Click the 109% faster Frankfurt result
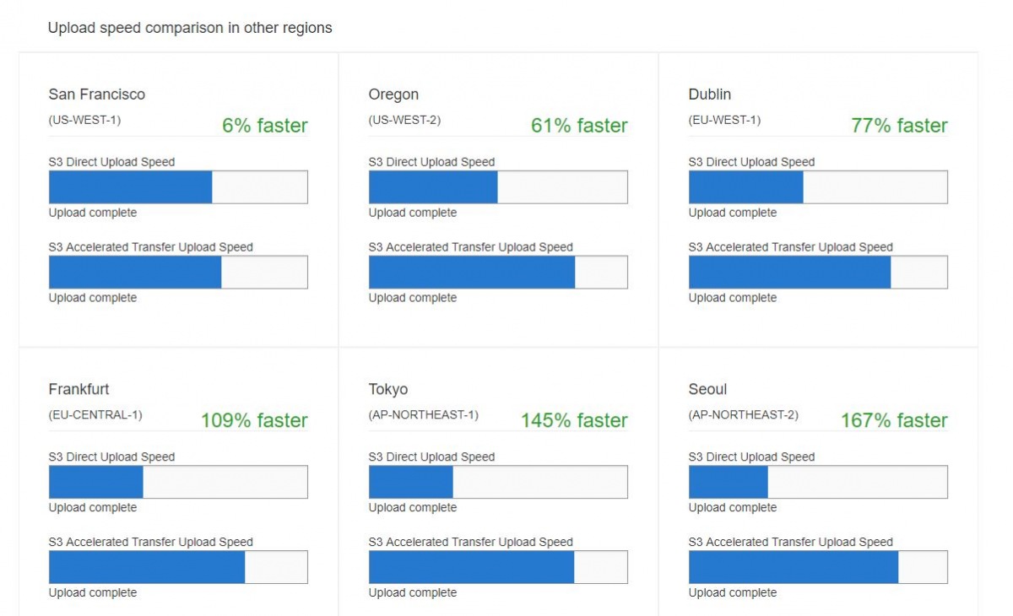The height and width of the screenshot is (616, 1013). pyautogui.click(x=254, y=420)
